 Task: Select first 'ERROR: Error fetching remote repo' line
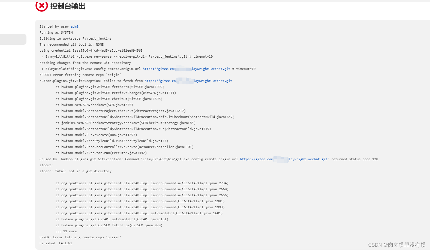80,75
